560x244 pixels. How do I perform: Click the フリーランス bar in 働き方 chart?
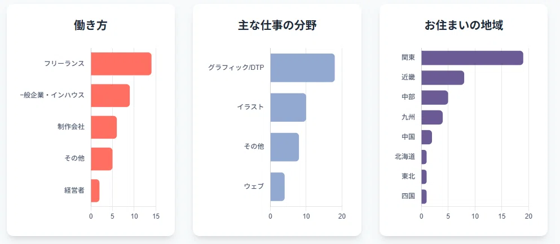[121, 64]
